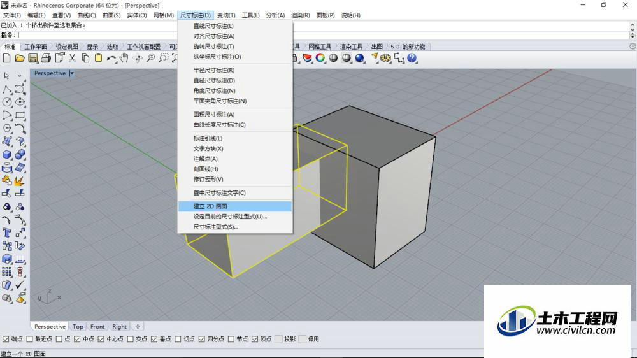
Task: Click the 指令 command input field
Action: [323, 35]
